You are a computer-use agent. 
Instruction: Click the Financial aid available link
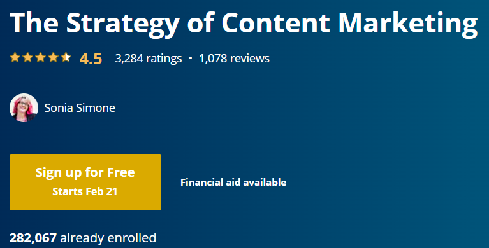point(233,182)
